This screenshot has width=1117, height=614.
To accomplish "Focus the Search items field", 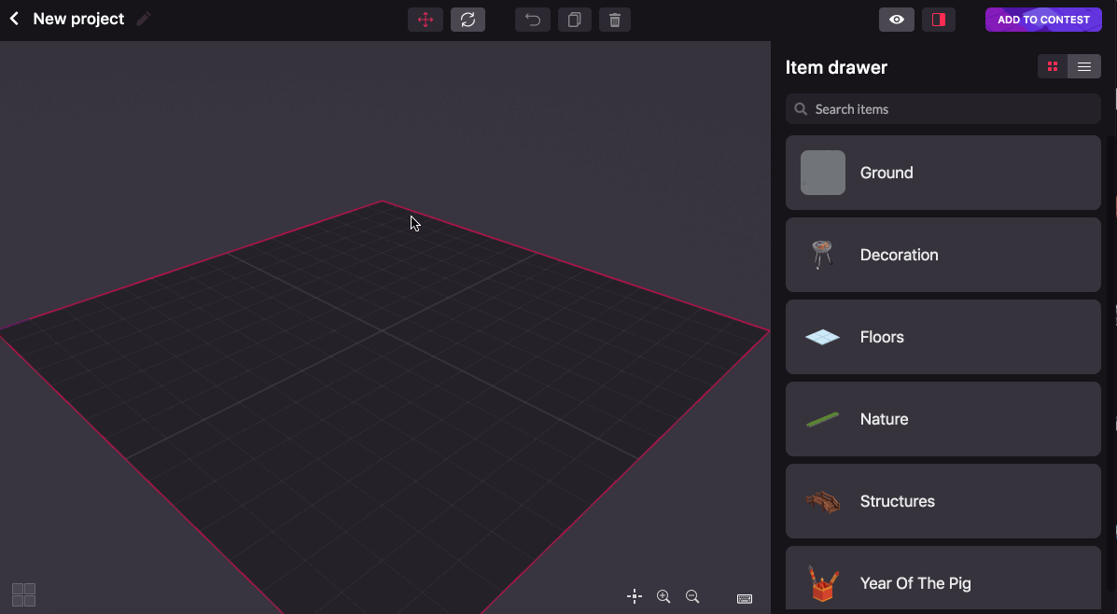I will pos(943,109).
